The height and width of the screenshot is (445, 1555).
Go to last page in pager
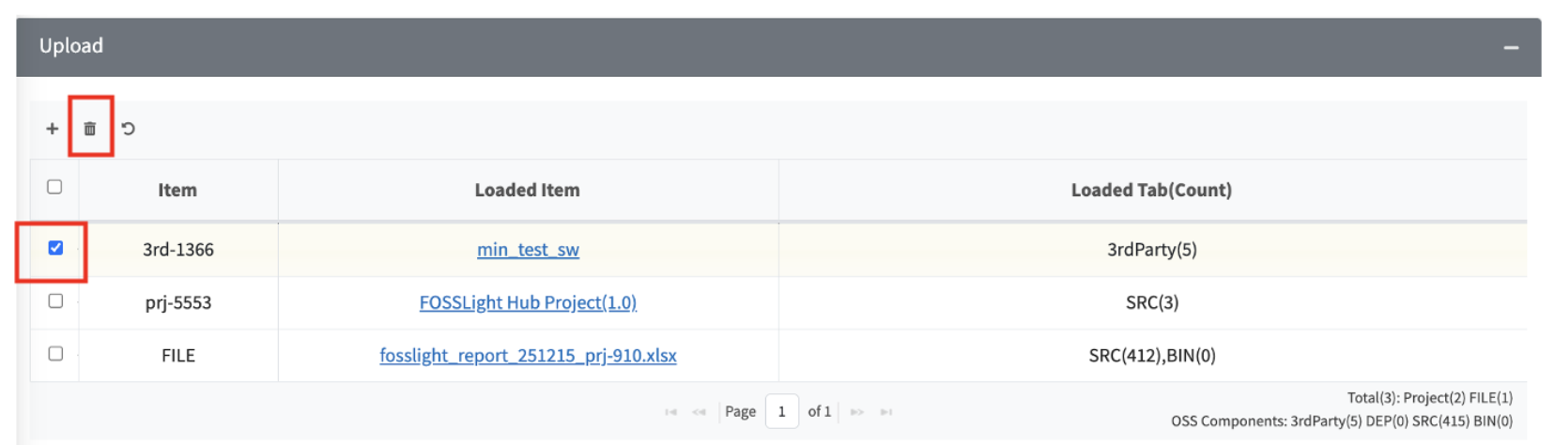(885, 412)
